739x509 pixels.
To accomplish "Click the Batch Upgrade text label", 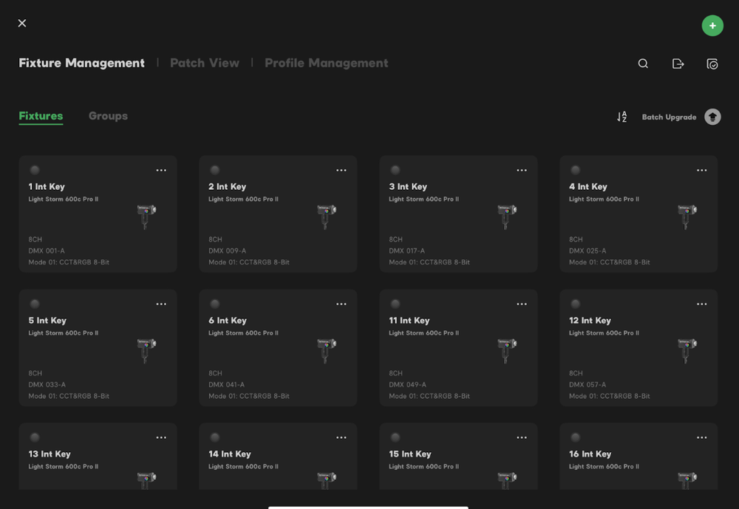I will click(x=669, y=117).
